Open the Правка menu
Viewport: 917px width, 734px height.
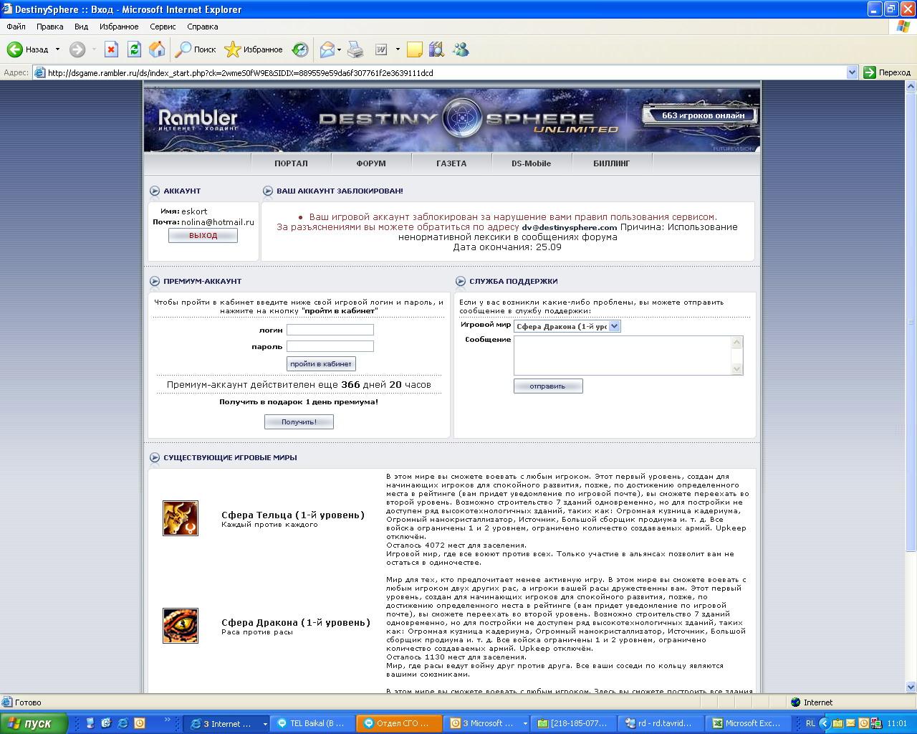(x=49, y=27)
